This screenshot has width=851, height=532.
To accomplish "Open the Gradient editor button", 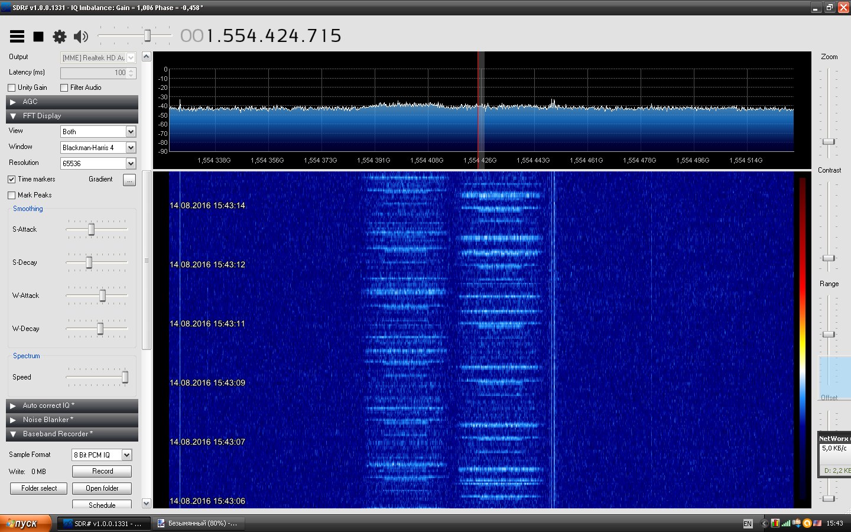I will click(129, 180).
